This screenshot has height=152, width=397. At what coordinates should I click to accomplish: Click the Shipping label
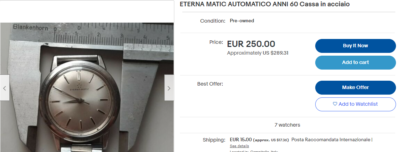pos(214,140)
